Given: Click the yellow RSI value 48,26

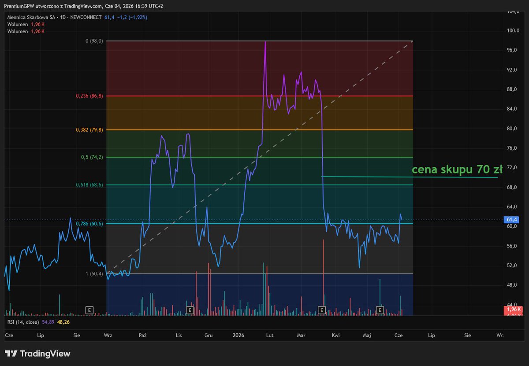Looking at the screenshot, I should click(63, 322).
